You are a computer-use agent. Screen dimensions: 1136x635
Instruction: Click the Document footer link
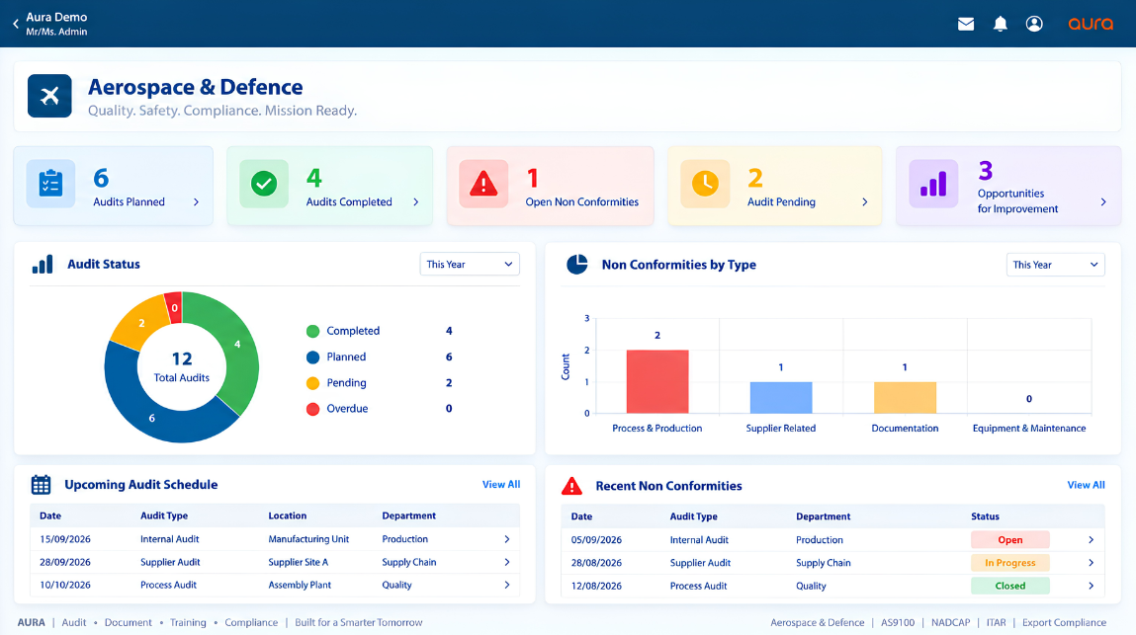tap(129, 623)
